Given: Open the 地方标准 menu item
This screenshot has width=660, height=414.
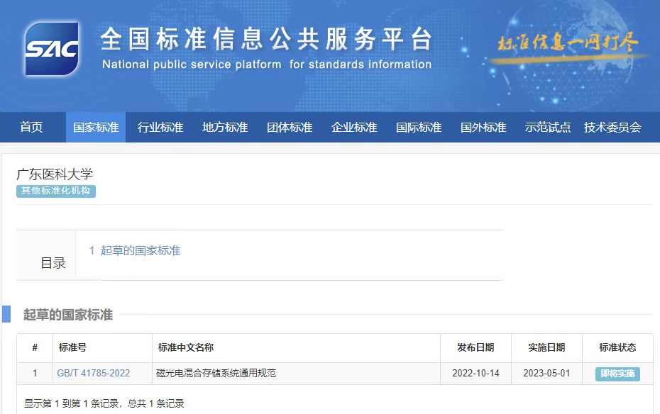Looking at the screenshot, I should 225,127.
